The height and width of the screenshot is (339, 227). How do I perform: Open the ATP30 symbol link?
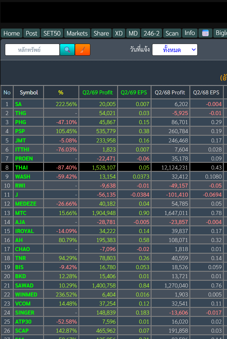pos(23,322)
